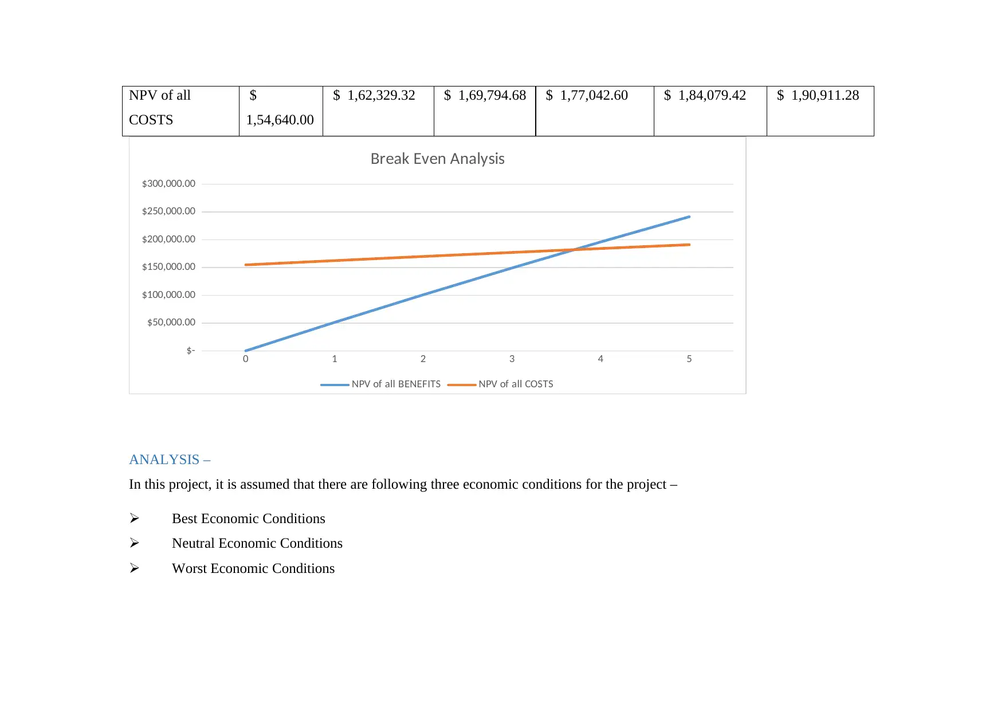Click the $ 1,54,640.00 table cell
This screenshot has height=711, width=1005.
tap(281, 111)
